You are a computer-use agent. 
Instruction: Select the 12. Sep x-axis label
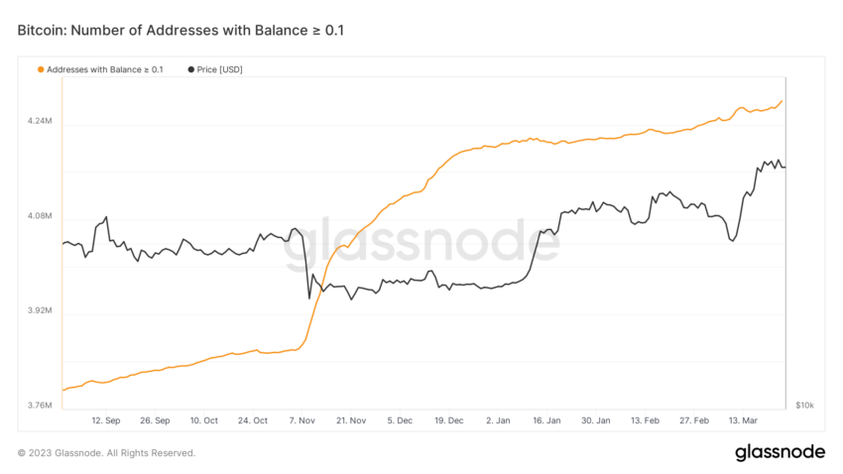[106, 420]
